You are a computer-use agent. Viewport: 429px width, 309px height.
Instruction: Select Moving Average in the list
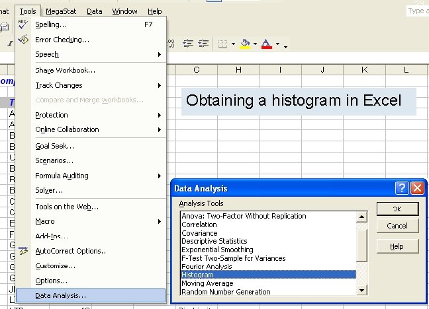point(268,283)
